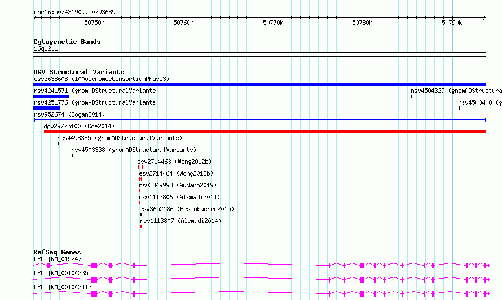Select the nsv952674 (Dogan2014) label
The image size is (502, 300).
coord(69,114)
